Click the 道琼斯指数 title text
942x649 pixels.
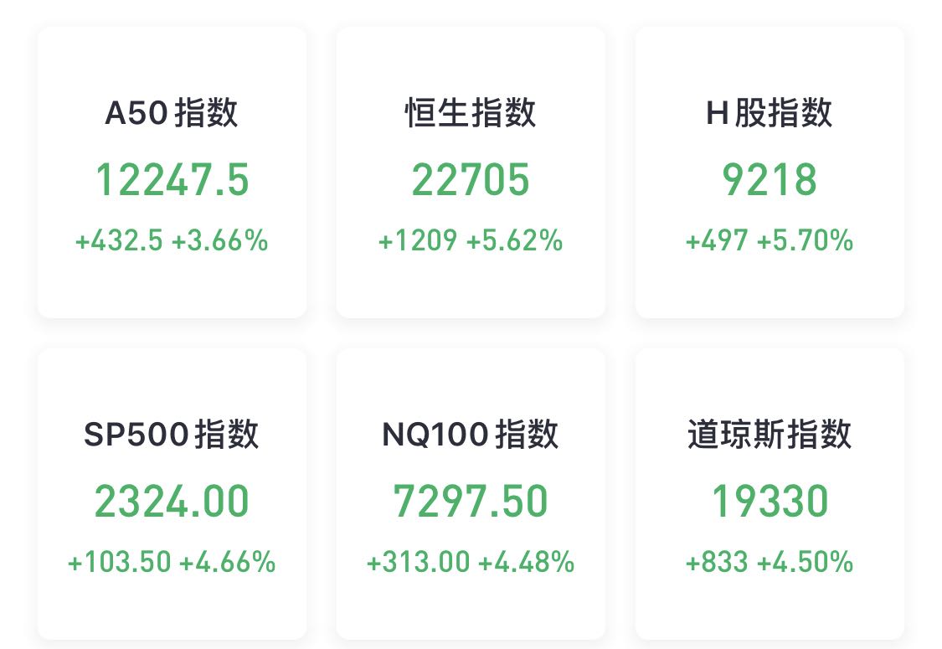pos(770,434)
